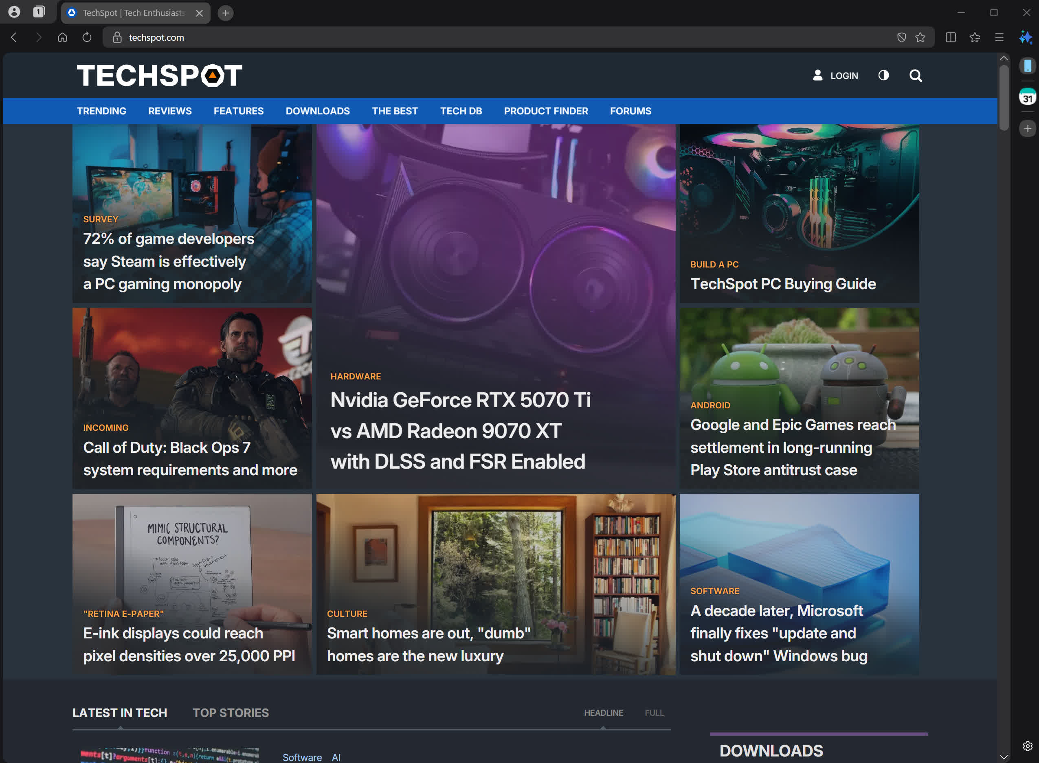Image resolution: width=1039 pixels, height=763 pixels.
Task: Open the calendar 31 sidebar icon
Action: click(1028, 96)
